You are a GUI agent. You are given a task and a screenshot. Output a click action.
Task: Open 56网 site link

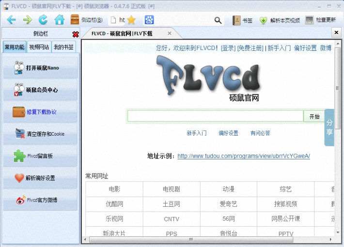point(228,219)
